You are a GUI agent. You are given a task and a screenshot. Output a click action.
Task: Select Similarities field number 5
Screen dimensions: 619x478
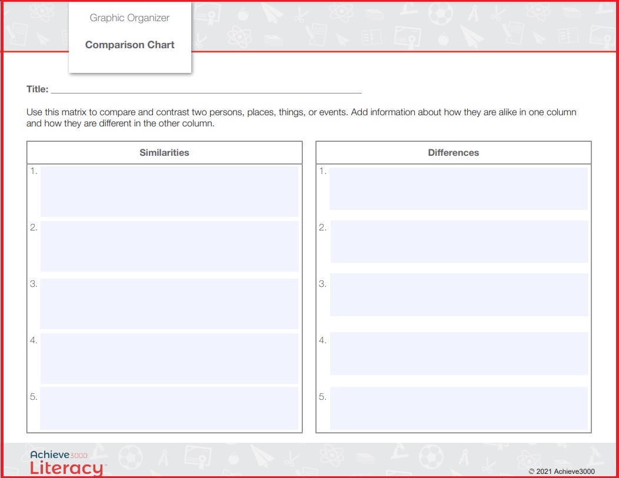pyautogui.click(x=169, y=408)
